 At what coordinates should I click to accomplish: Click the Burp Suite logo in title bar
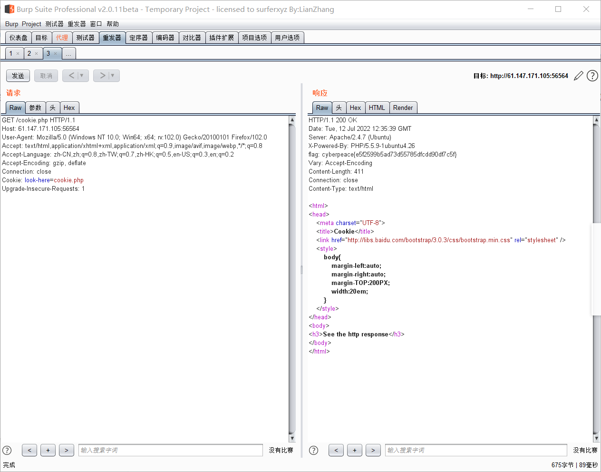click(9, 9)
